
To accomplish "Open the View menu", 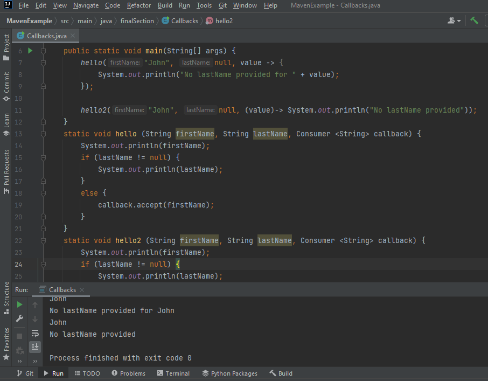I will pos(60,5).
